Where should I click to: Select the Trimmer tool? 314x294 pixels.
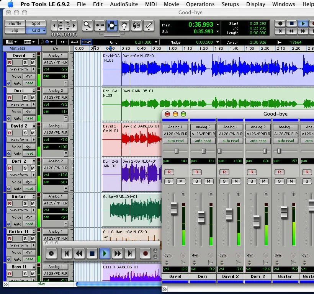tap(100, 25)
